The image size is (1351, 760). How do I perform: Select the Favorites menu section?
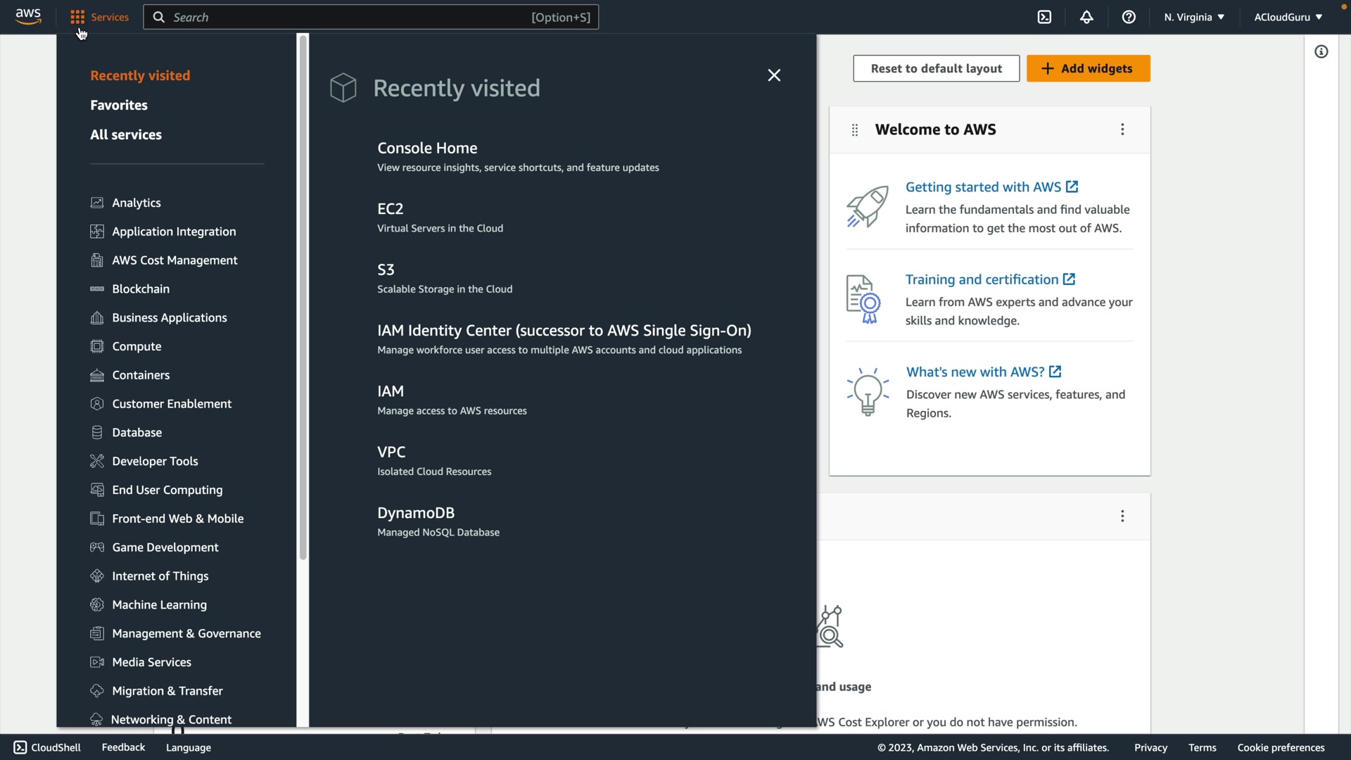tap(119, 105)
